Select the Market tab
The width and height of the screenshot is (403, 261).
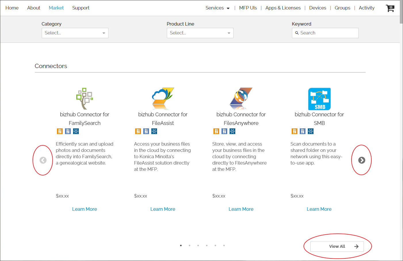56,8
